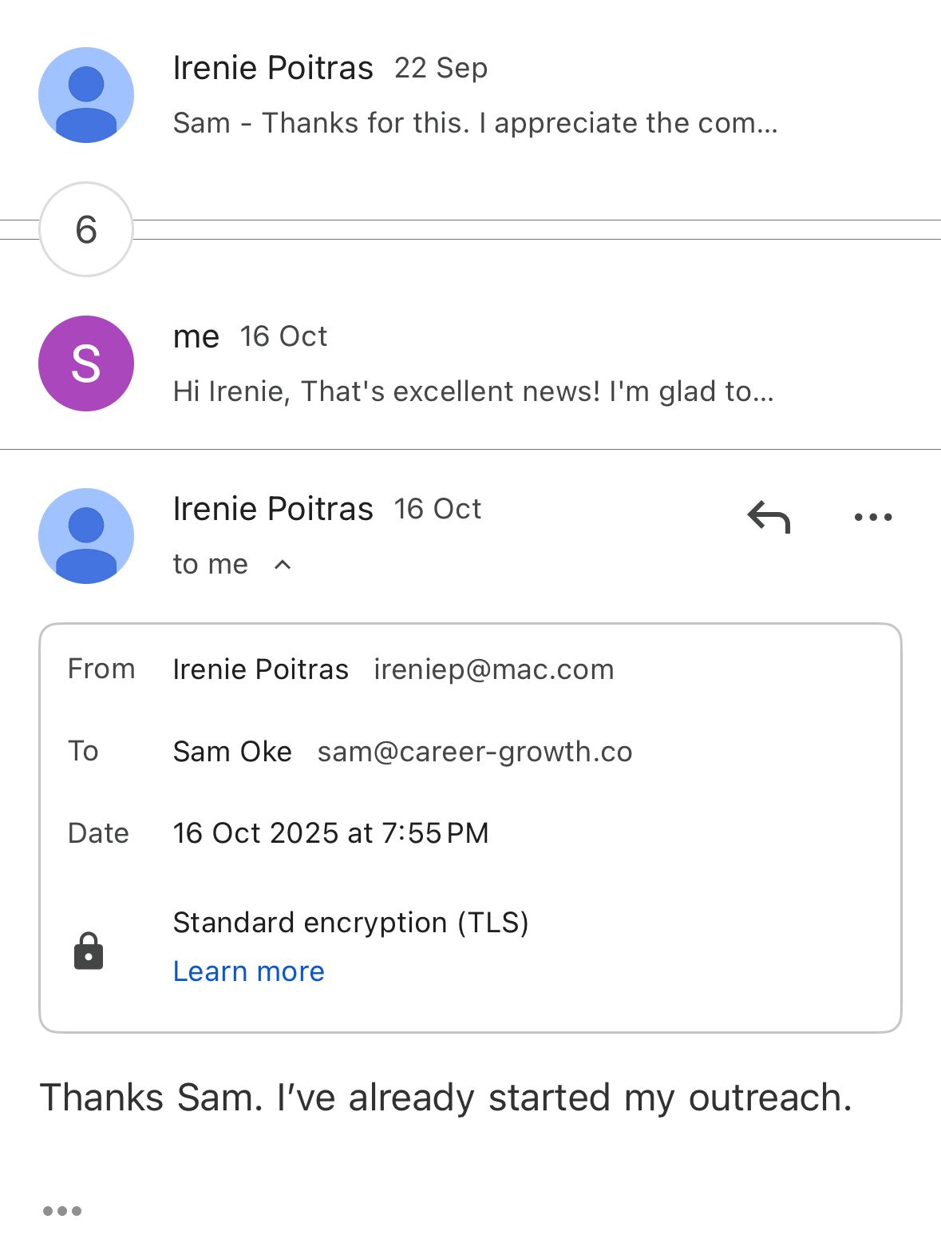The image size is (941, 1243).
Task: Reply to Irenie's latest message
Action: click(769, 518)
